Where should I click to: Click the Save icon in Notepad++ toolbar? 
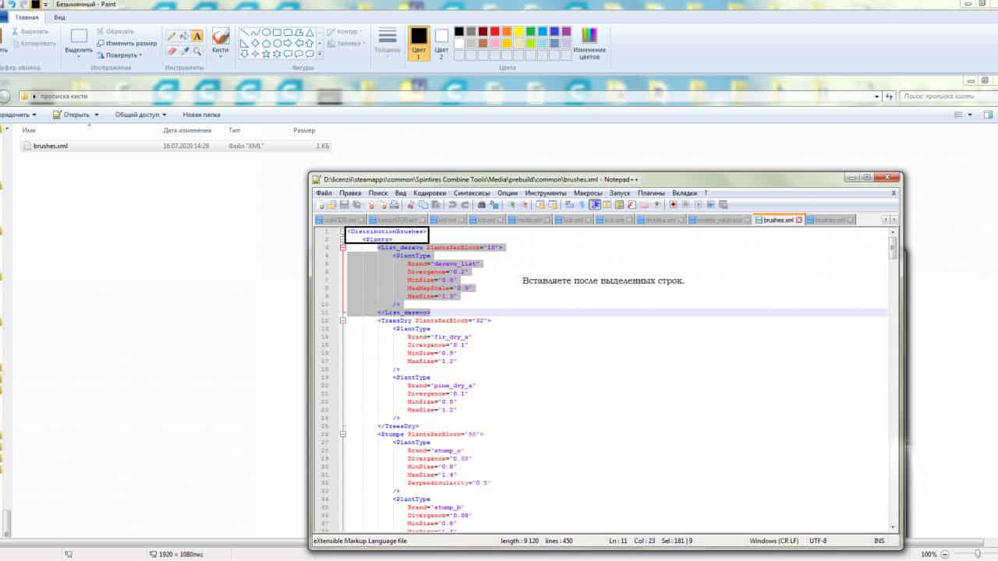click(344, 205)
